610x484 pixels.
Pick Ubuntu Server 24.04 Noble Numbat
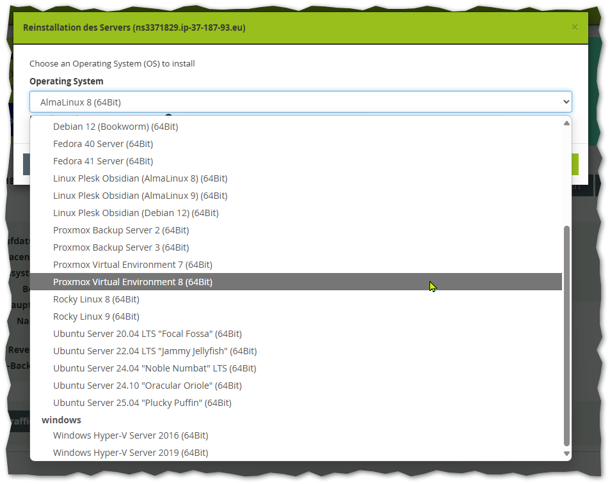pyautogui.click(x=154, y=368)
